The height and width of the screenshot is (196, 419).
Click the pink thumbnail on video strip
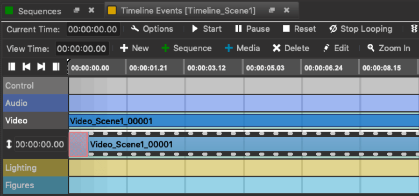pyautogui.click(x=78, y=144)
